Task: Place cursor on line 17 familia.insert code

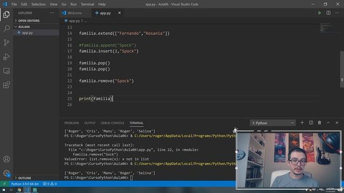Action: [x=109, y=51]
